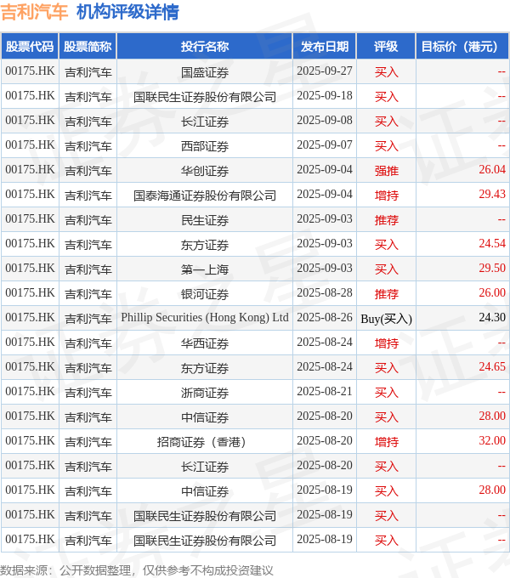The height and width of the screenshot is (578, 510).
Task: Click the 吉利汽车 title text
Action: 34,12
